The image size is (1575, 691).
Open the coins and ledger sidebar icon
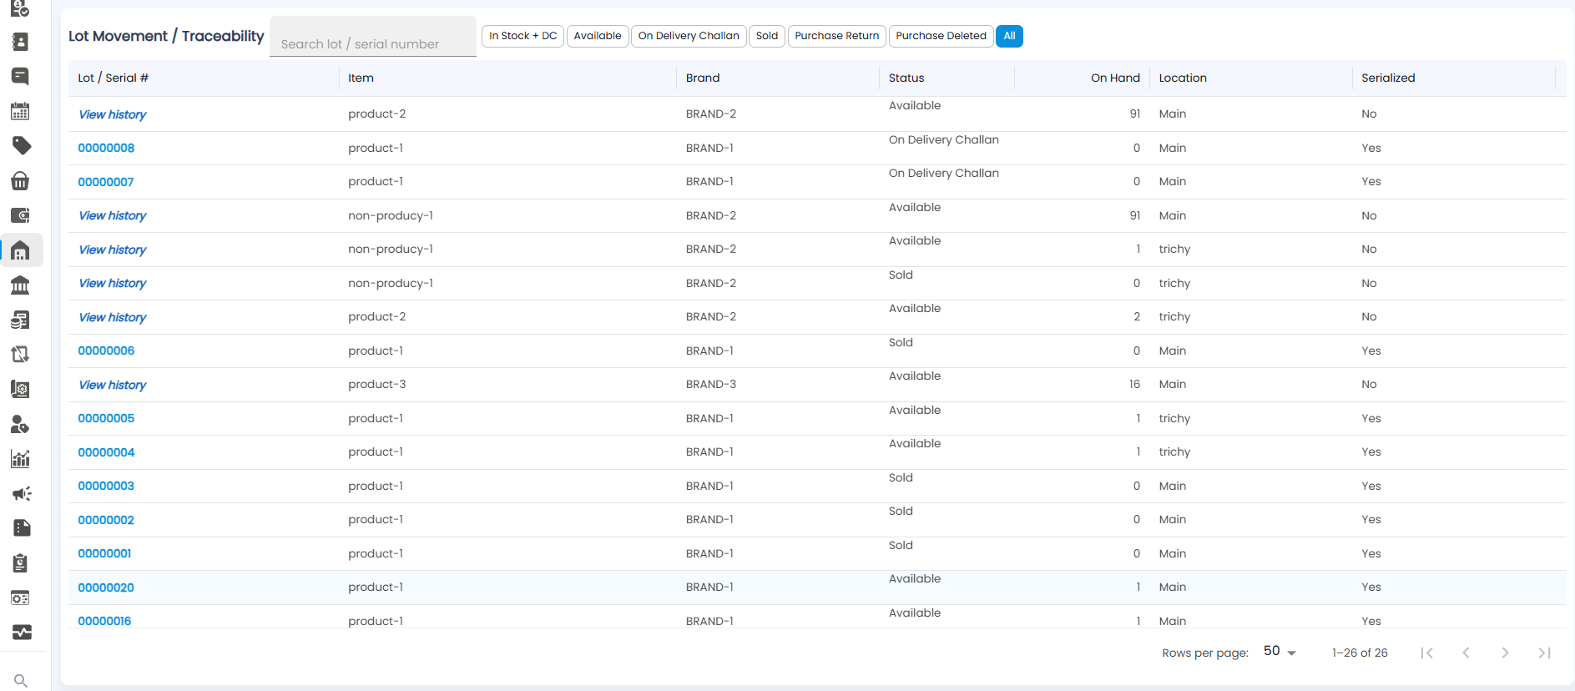click(21, 320)
